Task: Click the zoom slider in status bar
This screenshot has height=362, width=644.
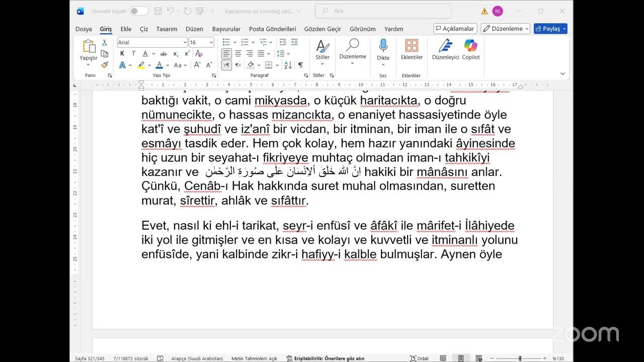Action: click(x=520, y=358)
